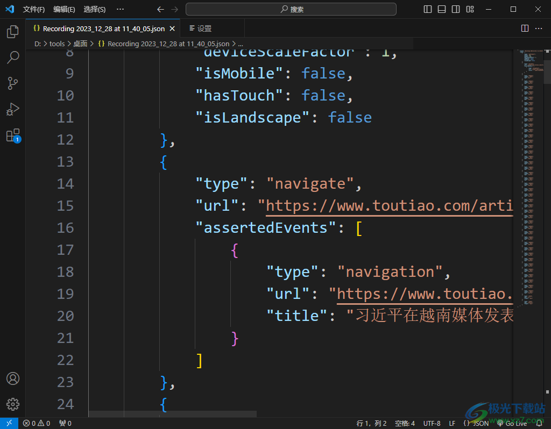Open the Run and Debug view
Screen dimensions: 551x429
13,109
